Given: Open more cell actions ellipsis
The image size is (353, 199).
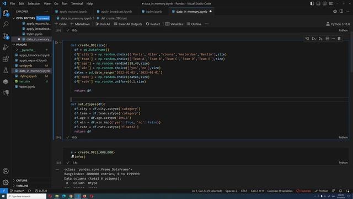Looking at the screenshot, I should click(333, 39).
